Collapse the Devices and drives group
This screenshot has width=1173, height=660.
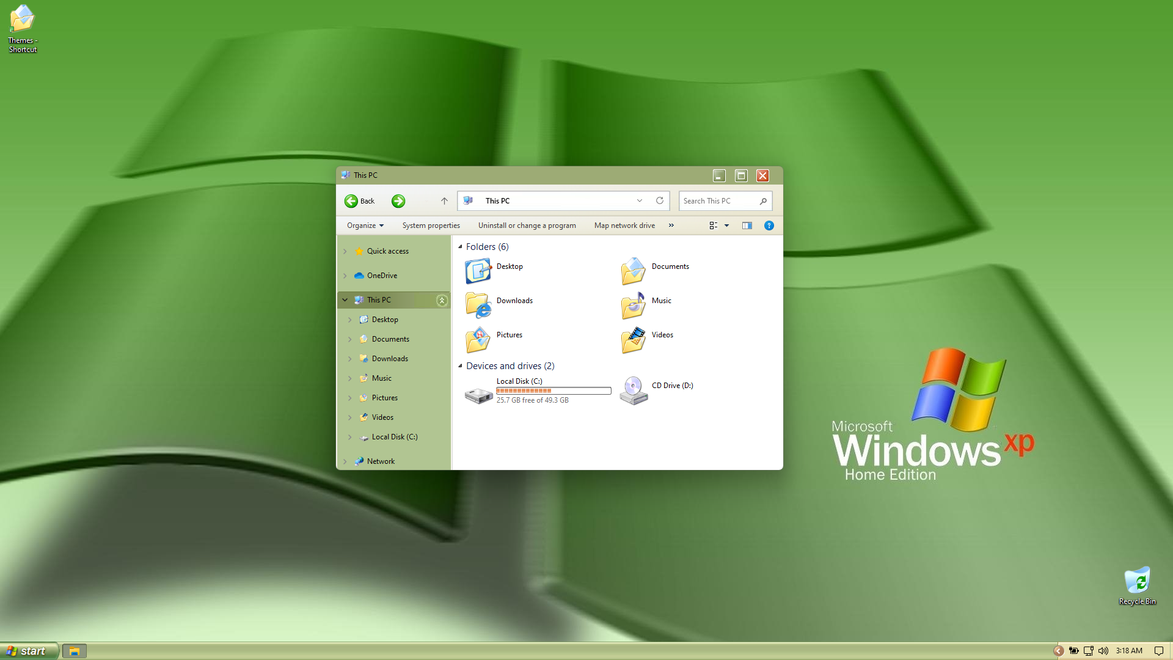[461, 366]
